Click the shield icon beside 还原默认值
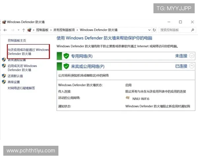198x159 pixels. (4, 76)
